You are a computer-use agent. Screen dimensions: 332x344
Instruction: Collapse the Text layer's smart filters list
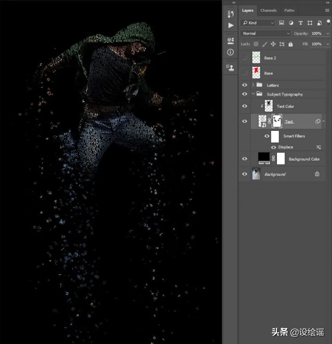(x=324, y=121)
